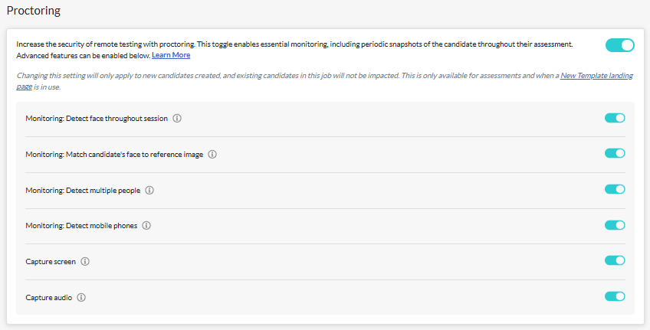Select the 'Capture audio' label text
Image resolution: width=650 pixels, height=330 pixels.
[x=49, y=298]
